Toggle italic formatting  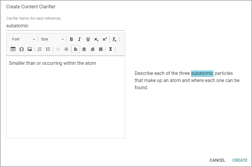point(79,39)
